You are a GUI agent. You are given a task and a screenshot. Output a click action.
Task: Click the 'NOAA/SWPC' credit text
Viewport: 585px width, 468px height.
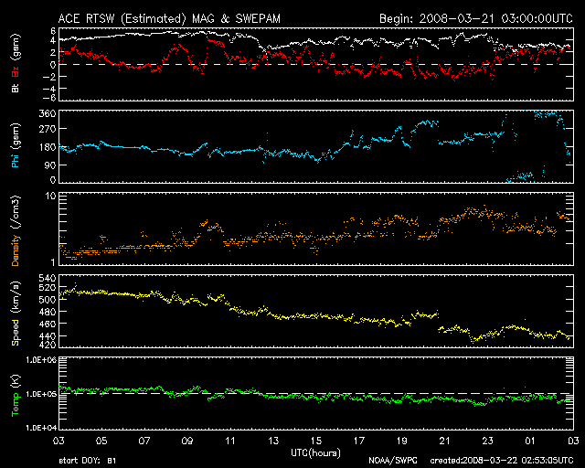pos(393,461)
